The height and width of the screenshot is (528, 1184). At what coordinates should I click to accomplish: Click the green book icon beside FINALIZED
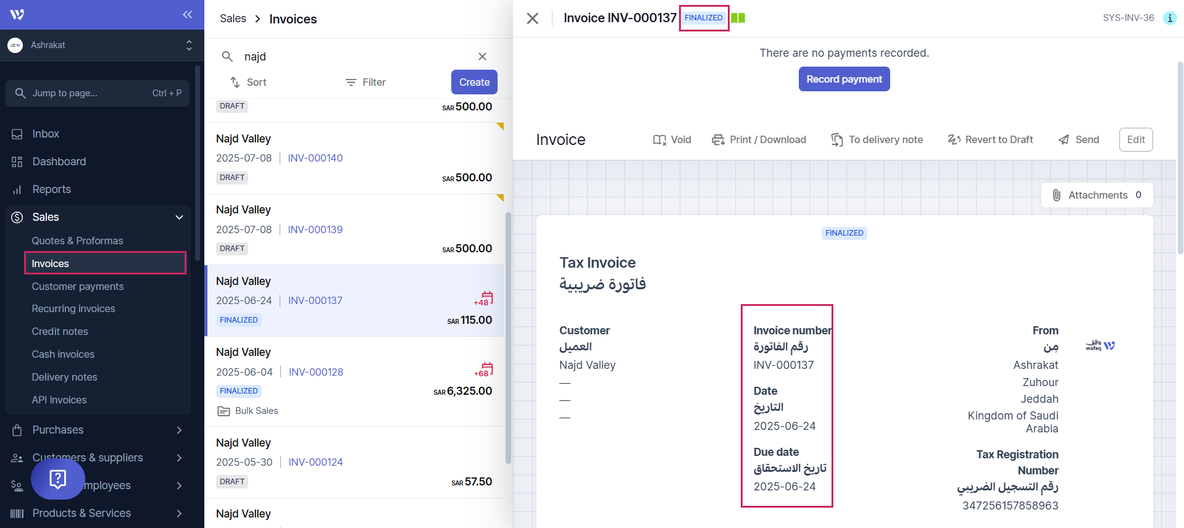[x=738, y=18]
